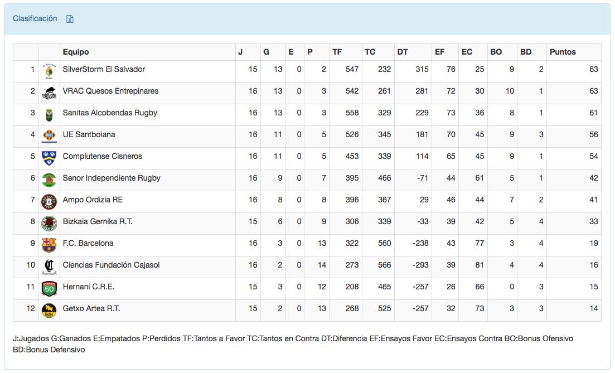Viewport: 615px width, 373px height.
Task: Click the BO column header
Action: click(496, 52)
